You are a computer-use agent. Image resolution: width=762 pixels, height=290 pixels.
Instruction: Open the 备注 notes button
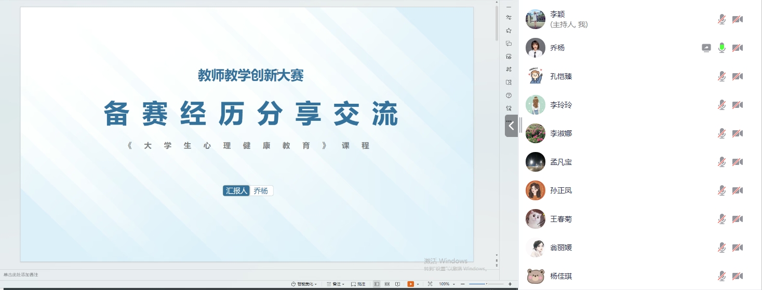(336, 284)
